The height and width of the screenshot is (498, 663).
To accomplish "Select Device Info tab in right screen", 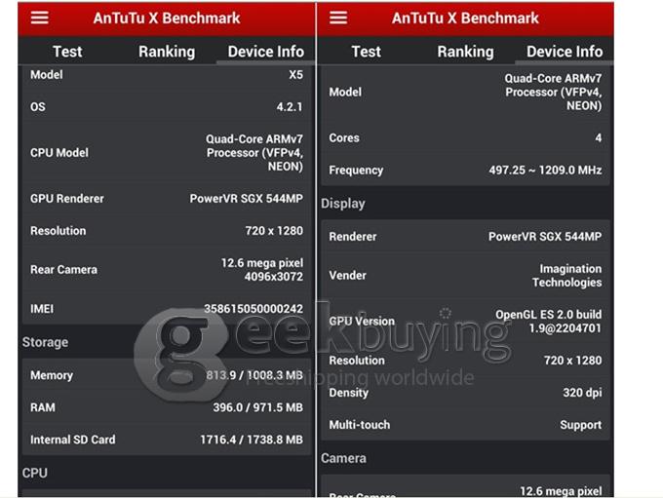I will point(565,52).
